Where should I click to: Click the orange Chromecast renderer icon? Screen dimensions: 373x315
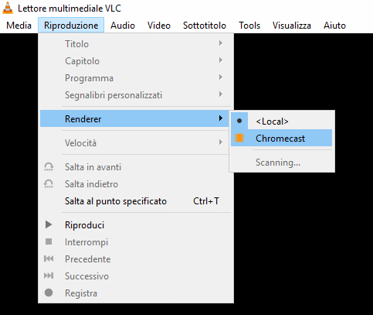(x=239, y=138)
